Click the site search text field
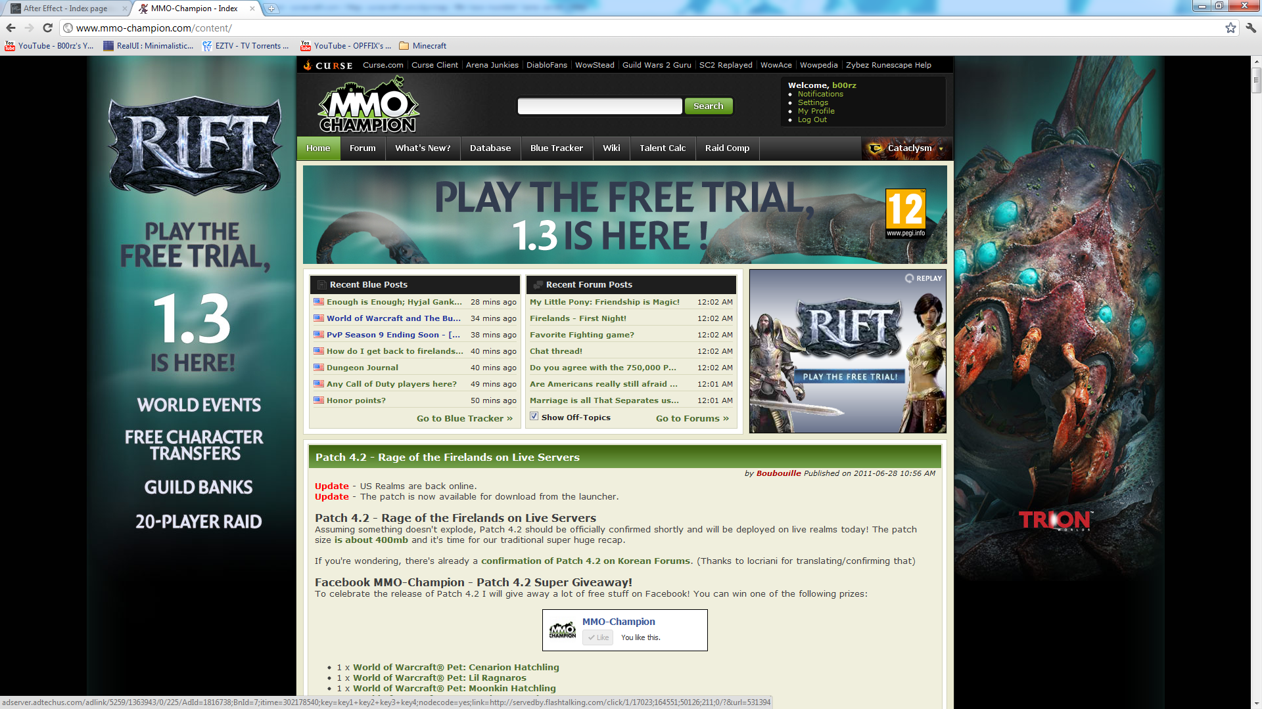Screen dimensions: 1262x709 pos(599,106)
